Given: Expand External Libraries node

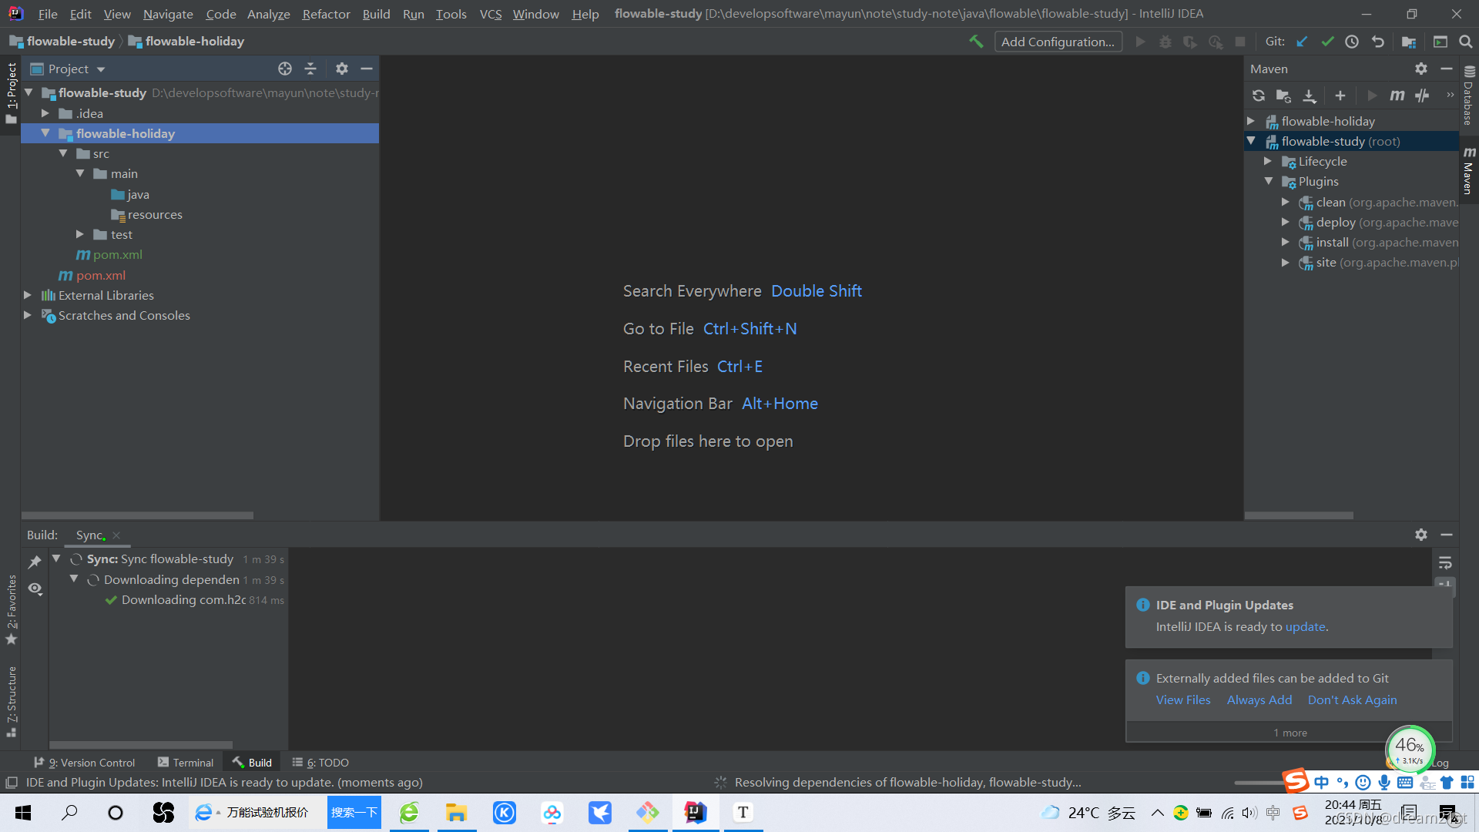Looking at the screenshot, I should coord(28,295).
